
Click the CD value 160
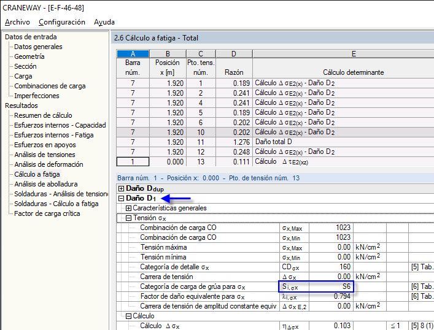(331, 267)
